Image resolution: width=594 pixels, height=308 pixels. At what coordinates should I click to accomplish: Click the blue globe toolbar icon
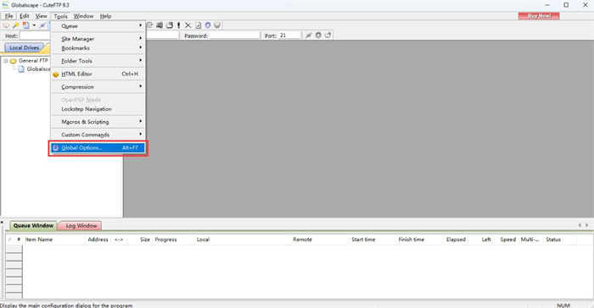(x=208, y=25)
